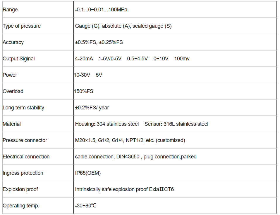Select the 100mv output option text

click(x=182, y=59)
